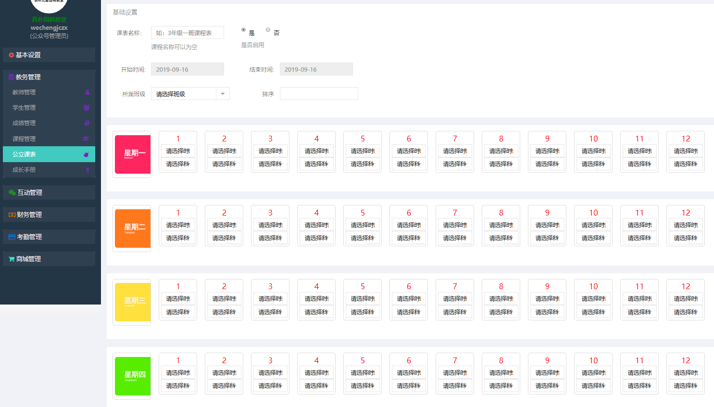The width and height of the screenshot is (714, 407).
Task: Go to 教师管理 page
Action: (x=49, y=92)
